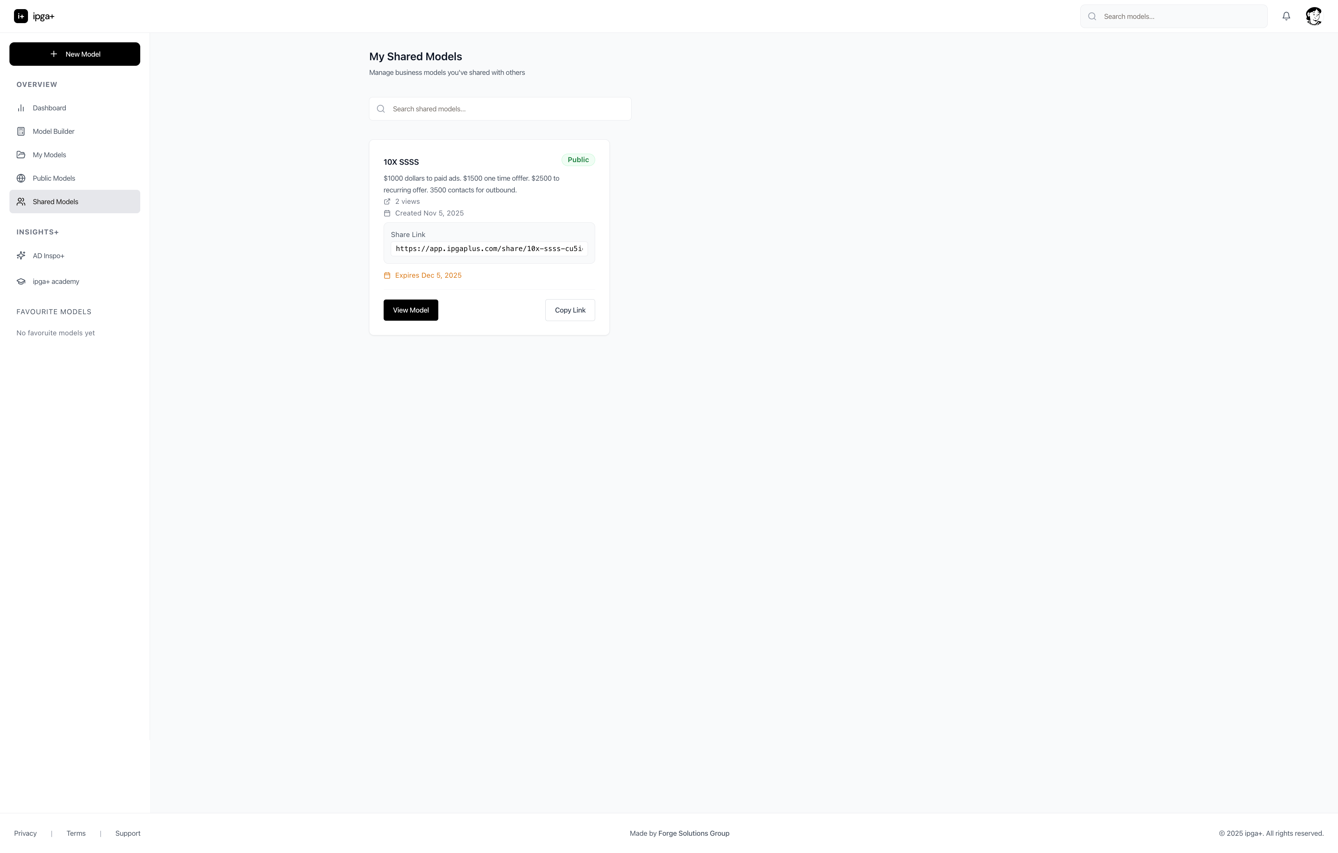Click the Model Builder calculator icon
The height and width of the screenshot is (853, 1338).
(21, 131)
